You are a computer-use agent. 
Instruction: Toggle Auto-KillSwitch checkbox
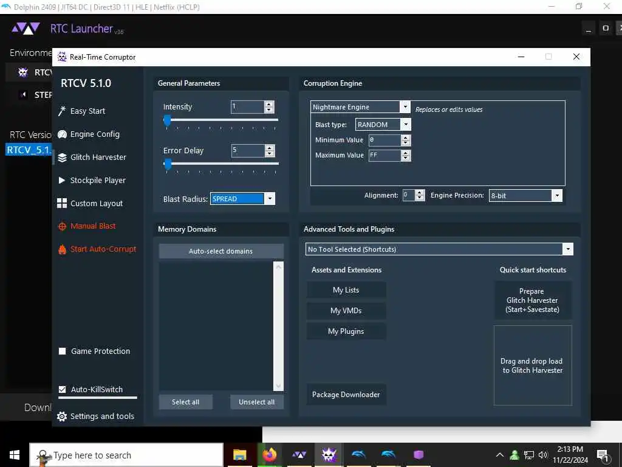(63, 389)
